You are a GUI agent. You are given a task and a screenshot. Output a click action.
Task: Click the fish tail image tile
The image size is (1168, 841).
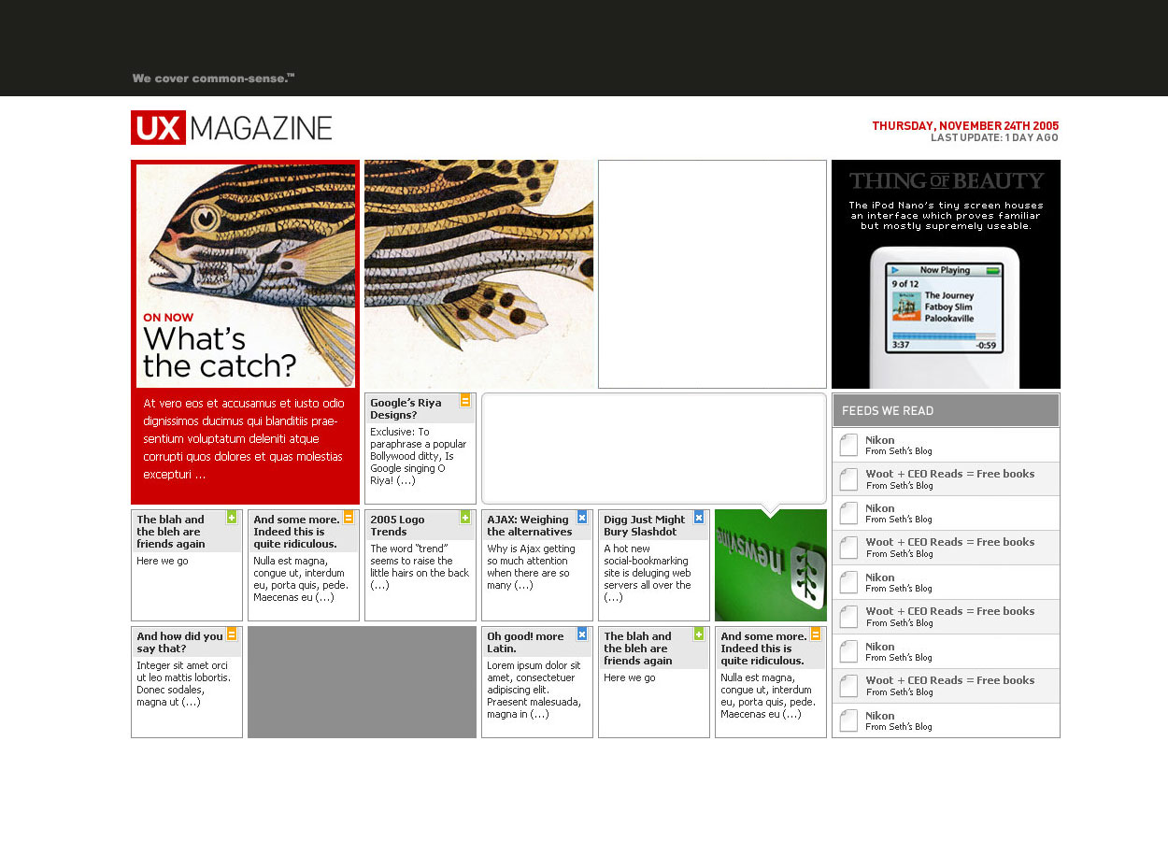[x=478, y=274]
